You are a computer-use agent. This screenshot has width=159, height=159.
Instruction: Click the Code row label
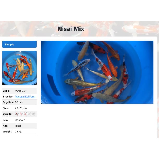click(6, 91)
